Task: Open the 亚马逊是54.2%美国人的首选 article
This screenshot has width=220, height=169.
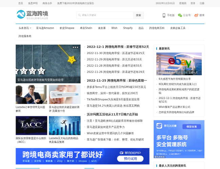Action: click(113, 106)
